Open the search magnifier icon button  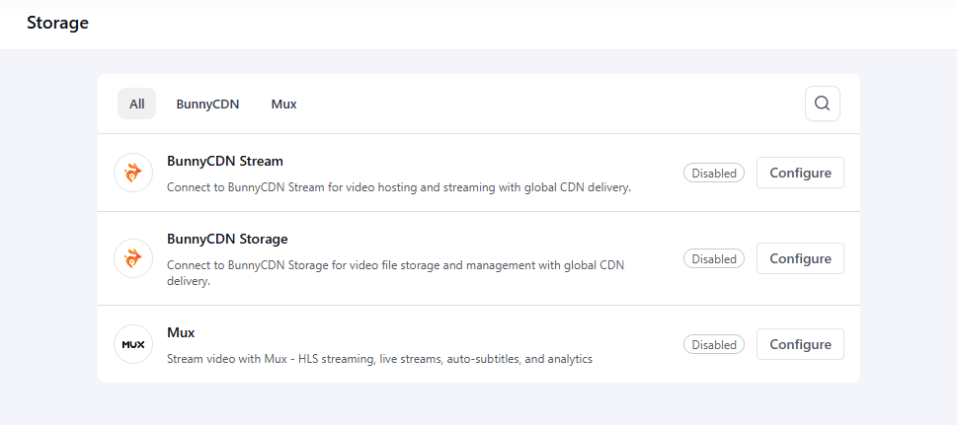822,104
